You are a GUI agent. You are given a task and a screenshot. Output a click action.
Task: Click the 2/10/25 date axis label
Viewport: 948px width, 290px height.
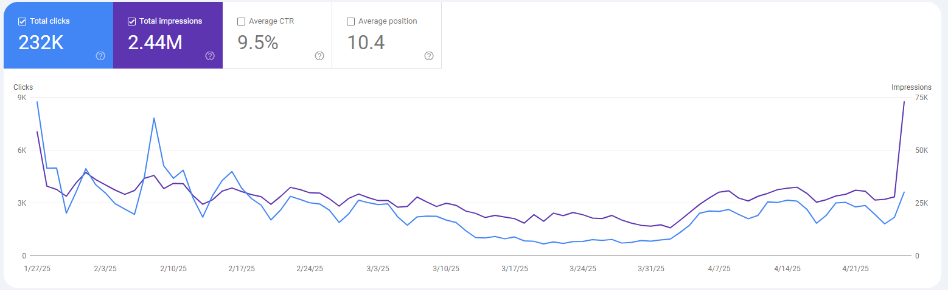(173, 269)
